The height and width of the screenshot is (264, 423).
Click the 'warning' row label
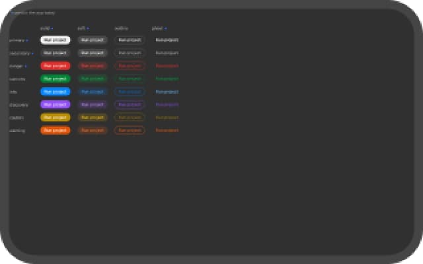point(17,131)
